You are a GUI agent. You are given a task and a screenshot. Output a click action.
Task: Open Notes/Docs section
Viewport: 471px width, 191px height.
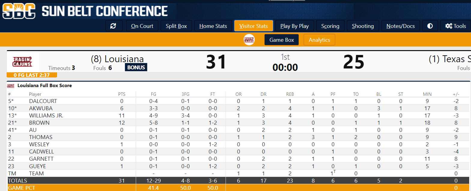point(400,26)
